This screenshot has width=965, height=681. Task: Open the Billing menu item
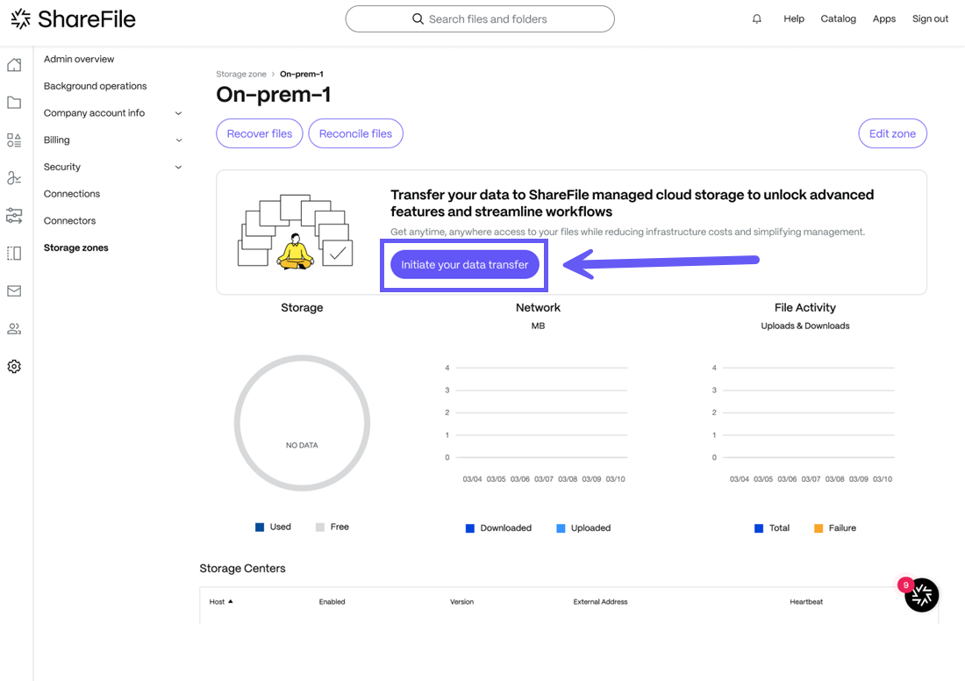57,140
